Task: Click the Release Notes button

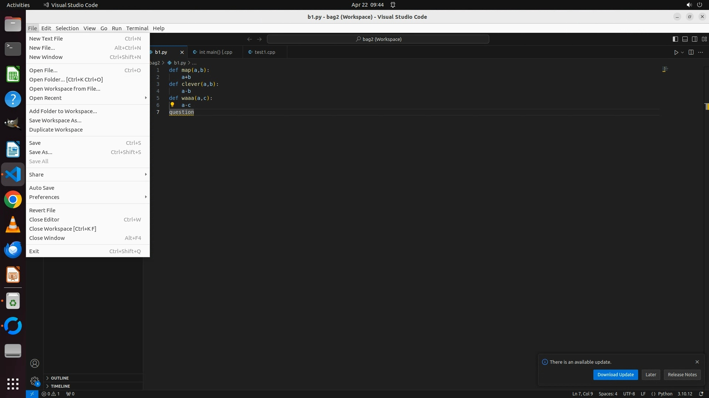Action: coord(682,374)
